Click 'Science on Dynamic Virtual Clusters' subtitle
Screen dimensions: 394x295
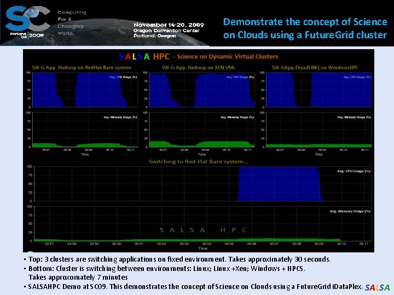coord(228,57)
